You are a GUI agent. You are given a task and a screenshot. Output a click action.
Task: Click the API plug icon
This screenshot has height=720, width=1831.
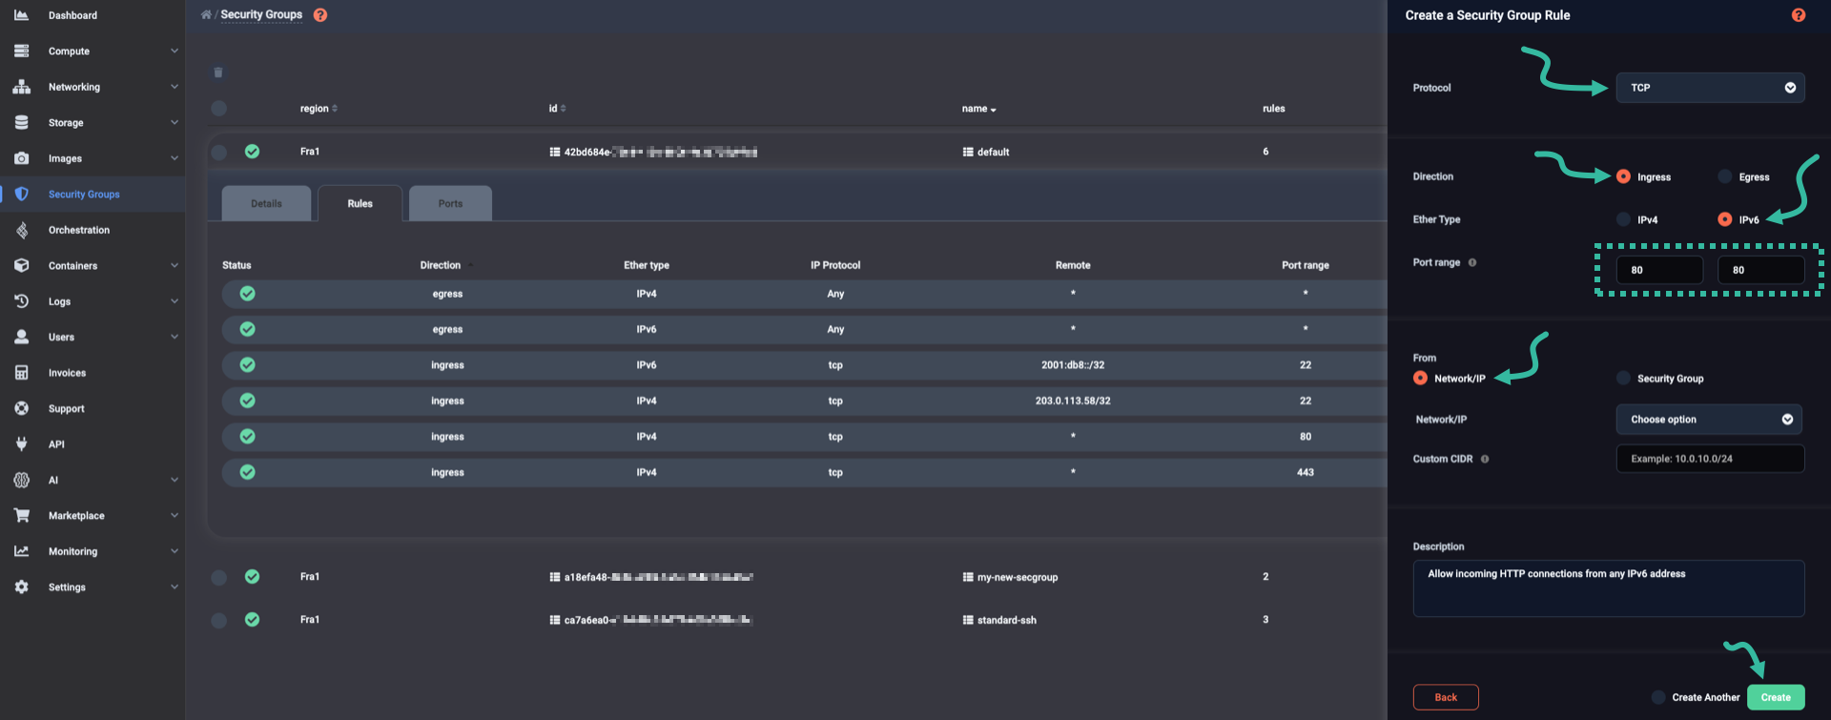point(21,444)
